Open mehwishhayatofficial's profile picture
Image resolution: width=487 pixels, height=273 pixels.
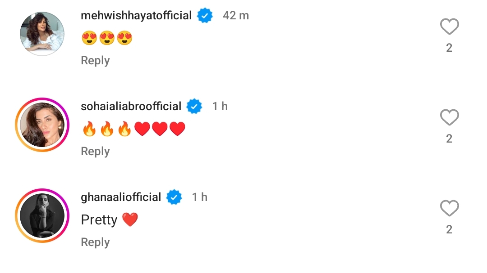(x=42, y=34)
